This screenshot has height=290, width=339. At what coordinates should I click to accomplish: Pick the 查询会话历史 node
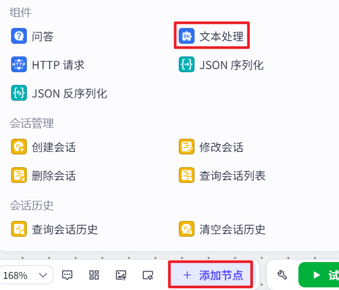pyautogui.click(x=54, y=229)
